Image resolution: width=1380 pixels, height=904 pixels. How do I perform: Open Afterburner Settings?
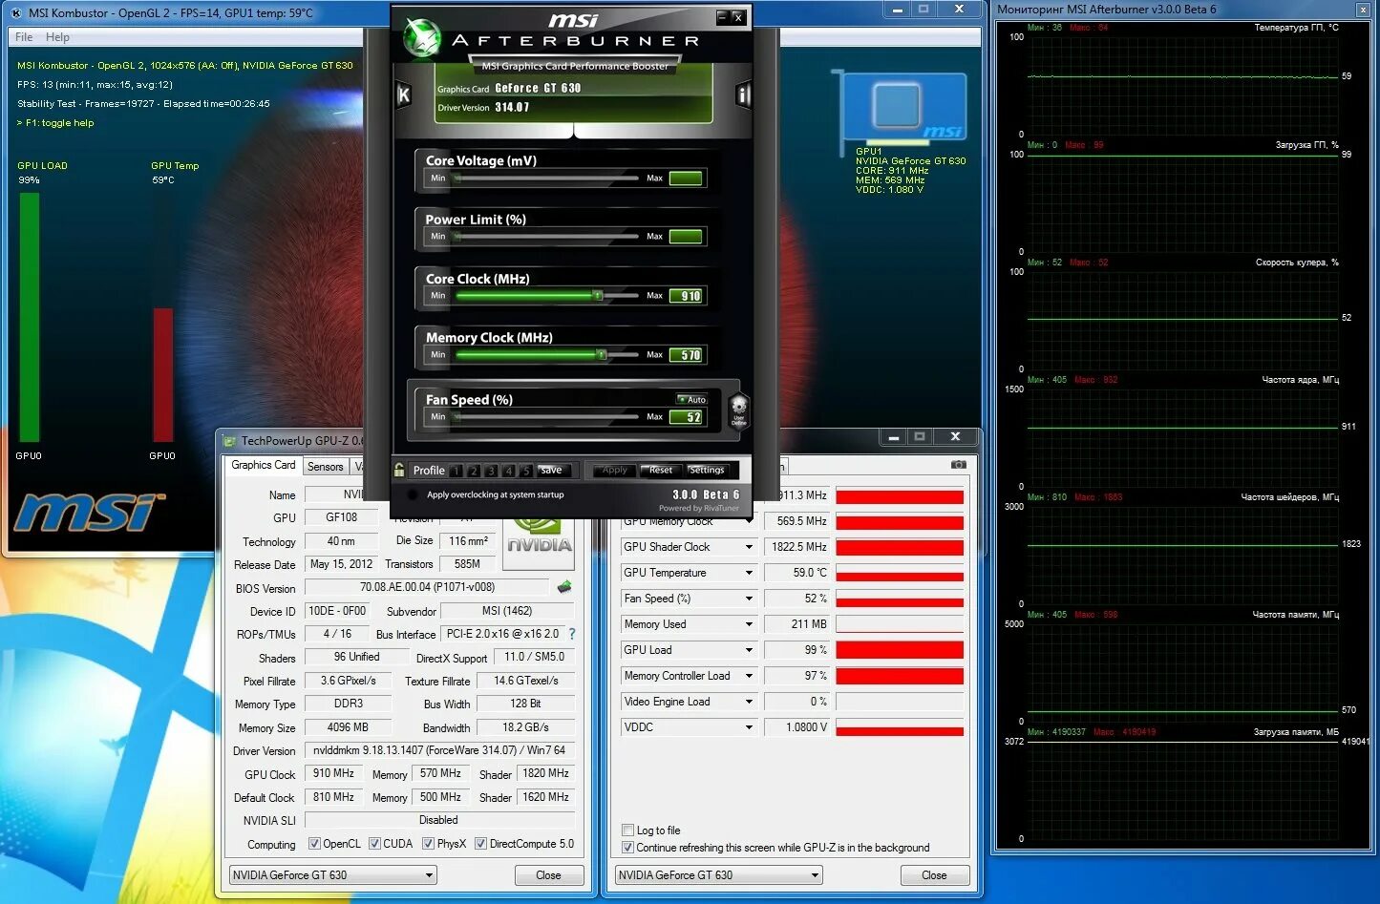click(x=707, y=470)
